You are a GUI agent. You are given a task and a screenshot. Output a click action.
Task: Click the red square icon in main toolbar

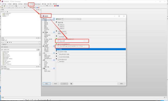tap(55, 6)
